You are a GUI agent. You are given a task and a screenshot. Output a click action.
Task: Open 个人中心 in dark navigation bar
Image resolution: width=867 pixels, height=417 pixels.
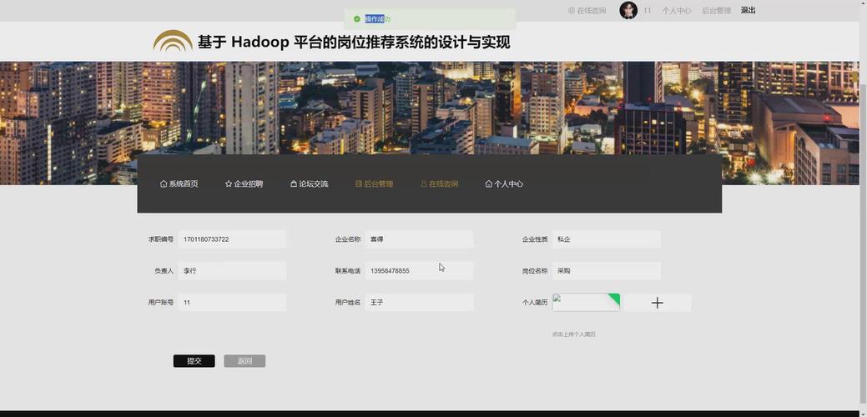pos(504,183)
